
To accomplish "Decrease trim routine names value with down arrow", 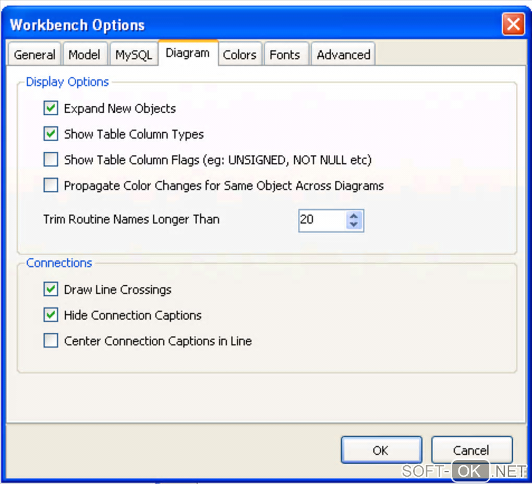I will click(354, 225).
